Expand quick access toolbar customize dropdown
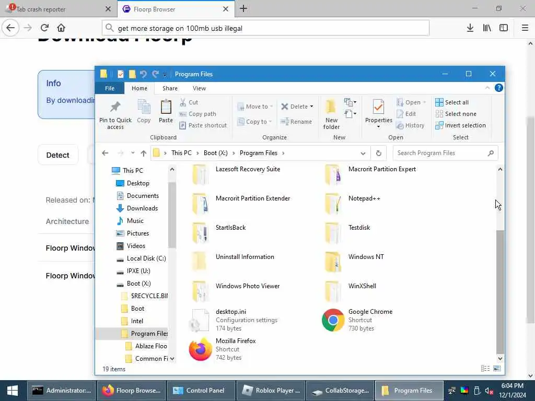 (x=165, y=74)
